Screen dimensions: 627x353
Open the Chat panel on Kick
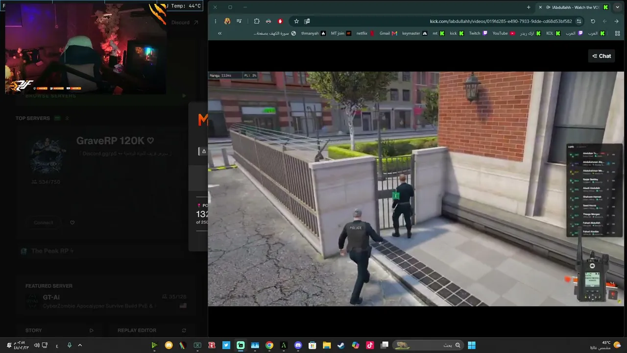[x=602, y=56]
